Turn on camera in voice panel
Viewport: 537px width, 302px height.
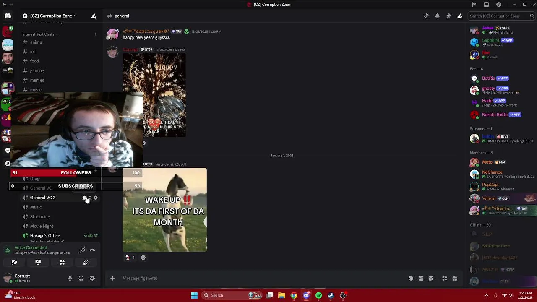click(14, 262)
